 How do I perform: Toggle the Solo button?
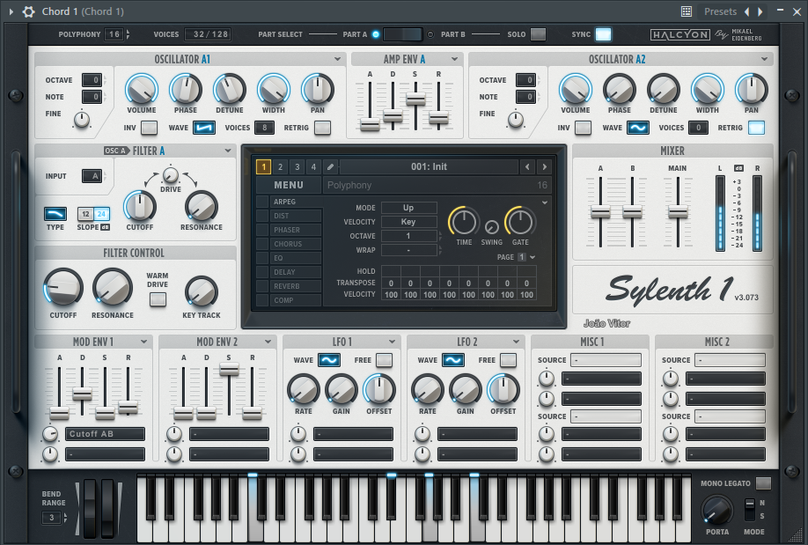[538, 34]
